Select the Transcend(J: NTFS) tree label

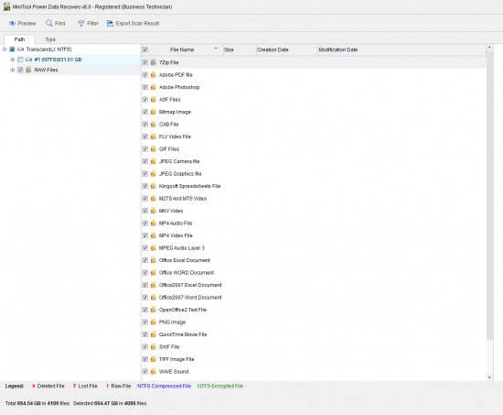[x=49, y=49]
